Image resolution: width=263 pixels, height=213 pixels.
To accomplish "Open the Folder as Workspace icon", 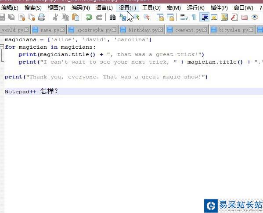I will pos(245,17).
